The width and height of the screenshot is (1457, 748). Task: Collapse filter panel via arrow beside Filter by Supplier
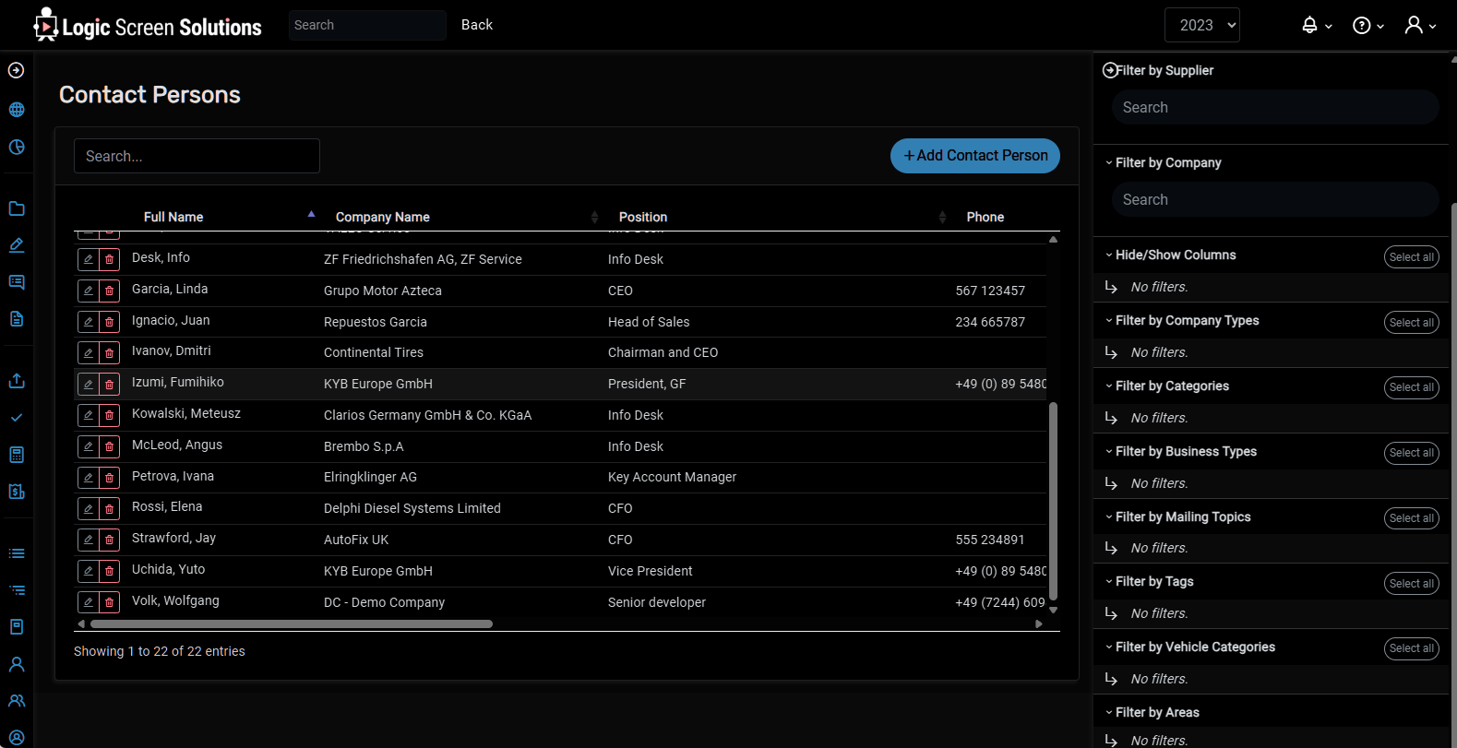[x=1110, y=70]
